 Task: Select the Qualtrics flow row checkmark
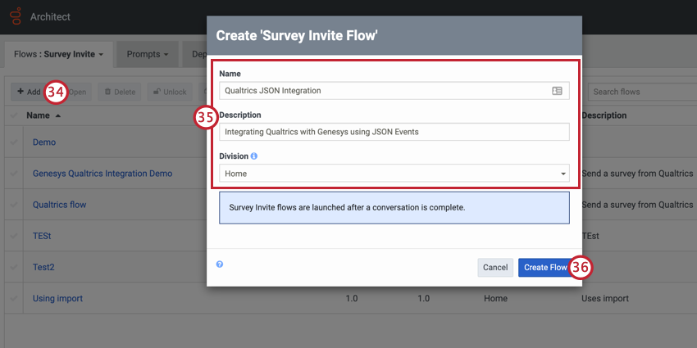pyautogui.click(x=13, y=205)
